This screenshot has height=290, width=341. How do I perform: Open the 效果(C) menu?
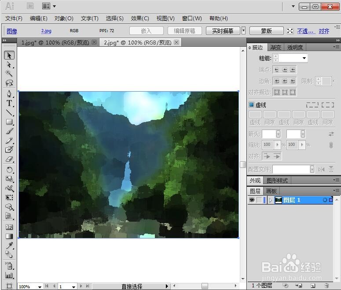[140, 19]
